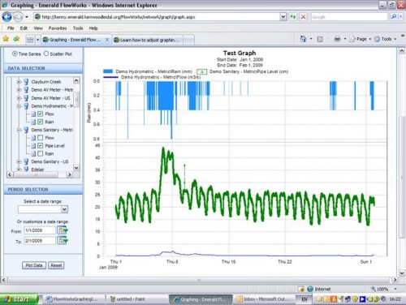Click the Stop loading red X icon
The width and height of the screenshot is (406, 305).
(304, 17)
